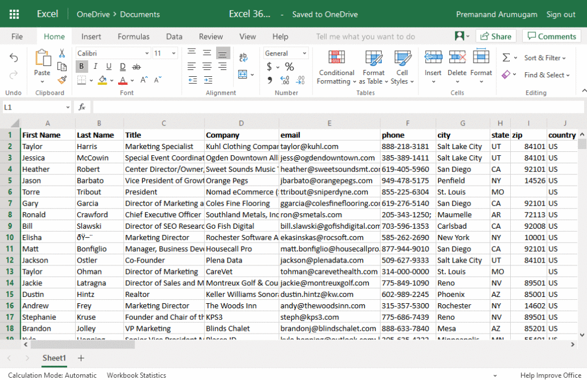The height and width of the screenshot is (380, 587).
Task: Align text left
Action: tap(191, 66)
